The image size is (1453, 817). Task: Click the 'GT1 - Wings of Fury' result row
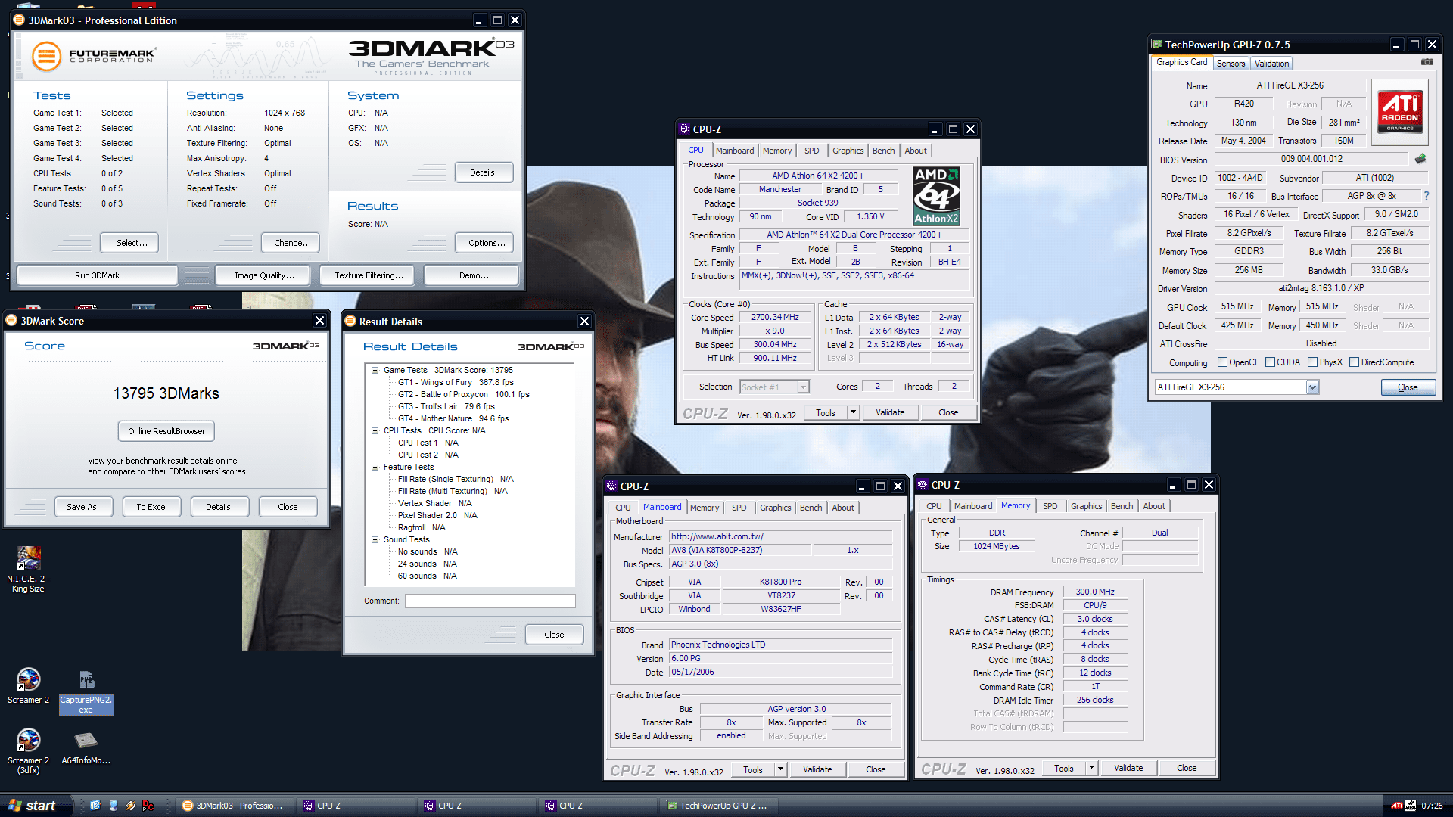[x=456, y=382]
